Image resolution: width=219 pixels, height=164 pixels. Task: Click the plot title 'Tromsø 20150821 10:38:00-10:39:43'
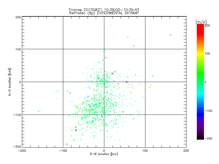(104, 10)
